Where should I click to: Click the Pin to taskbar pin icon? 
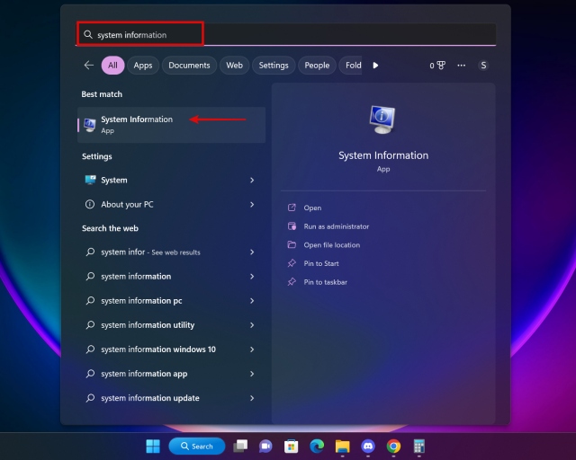(x=292, y=282)
